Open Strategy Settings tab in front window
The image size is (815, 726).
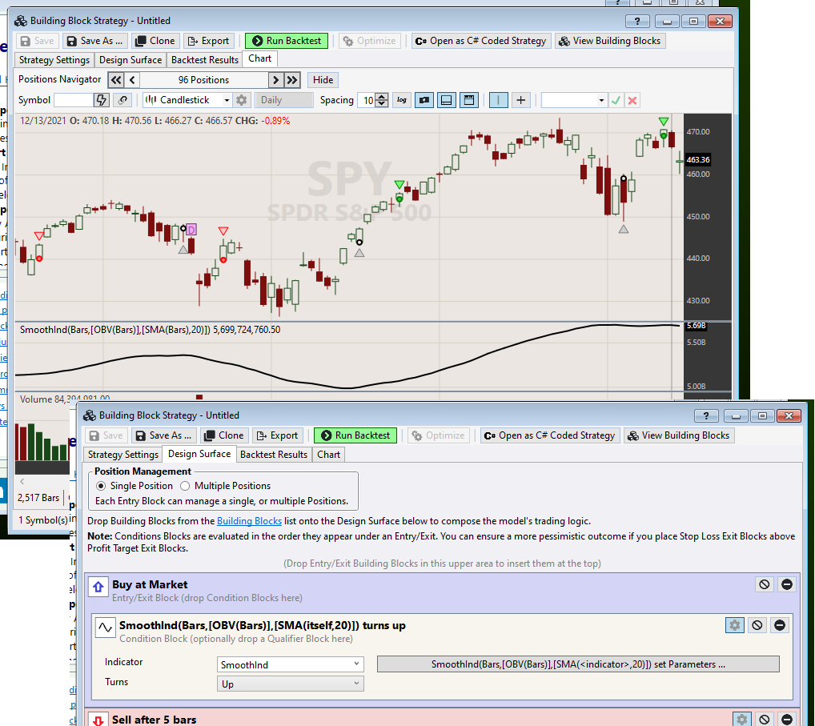click(x=122, y=455)
